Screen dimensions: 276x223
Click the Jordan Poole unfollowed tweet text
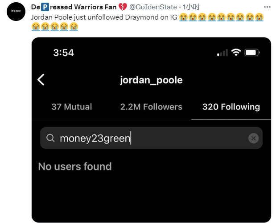click(x=104, y=16)
